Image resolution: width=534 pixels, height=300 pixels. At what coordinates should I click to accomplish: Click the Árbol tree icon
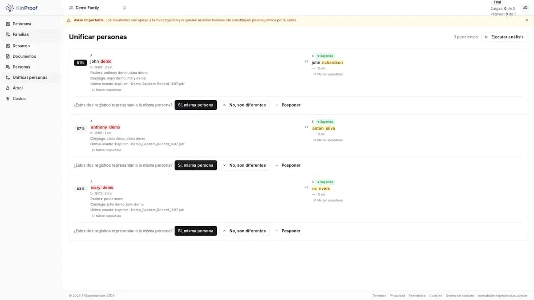(8, 88)
